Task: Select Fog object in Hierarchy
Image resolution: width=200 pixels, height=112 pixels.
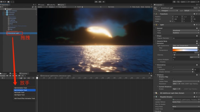Action: coord(11,29)
